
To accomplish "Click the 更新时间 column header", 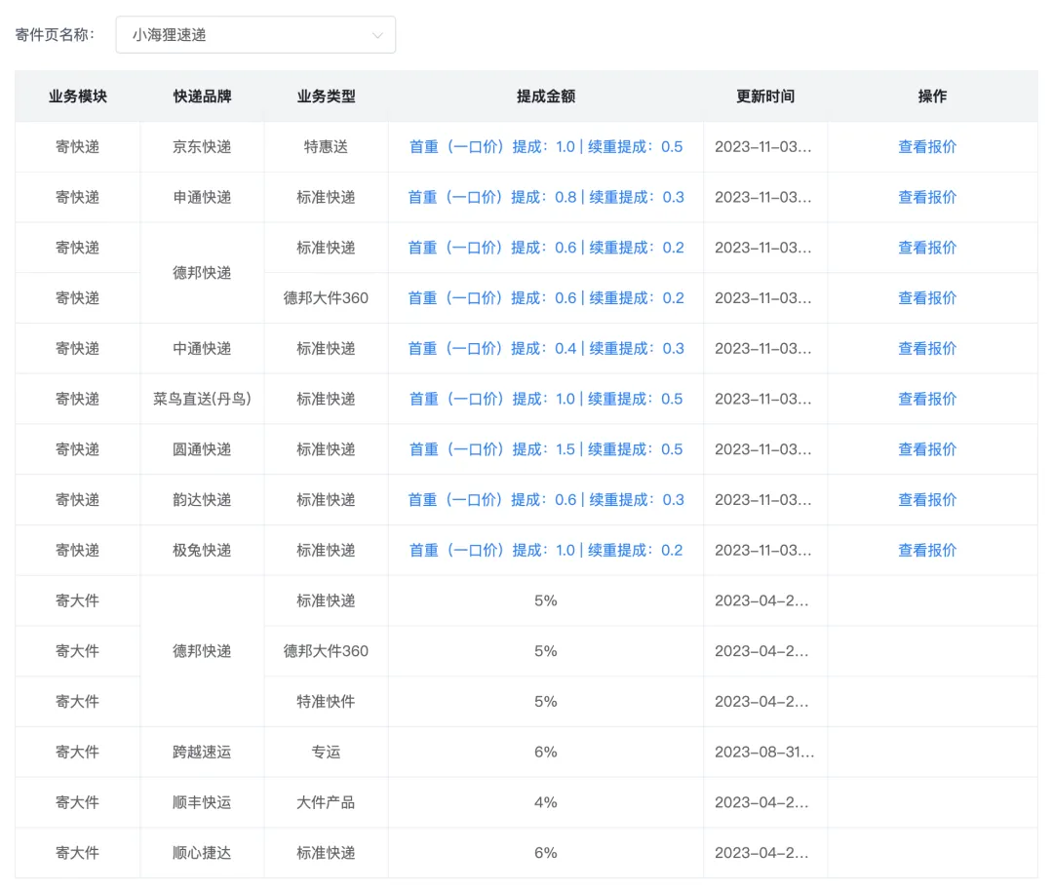I will click(765, 96).
